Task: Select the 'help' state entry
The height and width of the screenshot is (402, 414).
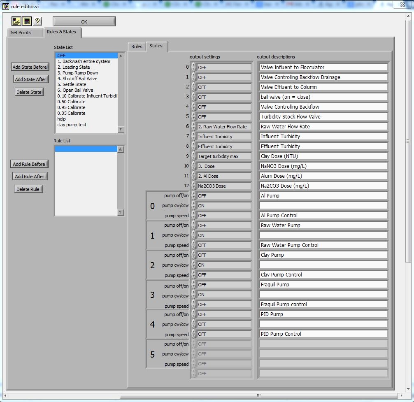Action: [86, 119]
